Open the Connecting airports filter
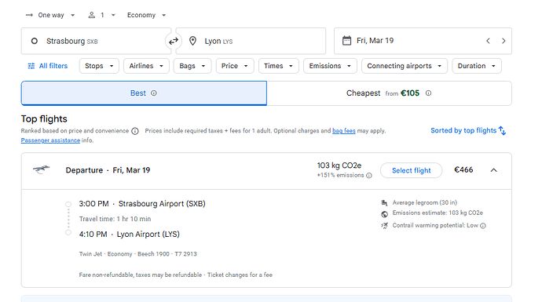Image resolution: width=542 pixels, height=302 pixels. (x=405, y=66)
